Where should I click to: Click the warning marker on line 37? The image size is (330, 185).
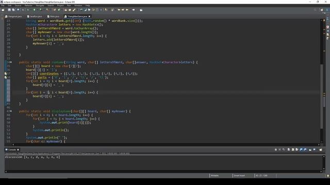(6, 73)
